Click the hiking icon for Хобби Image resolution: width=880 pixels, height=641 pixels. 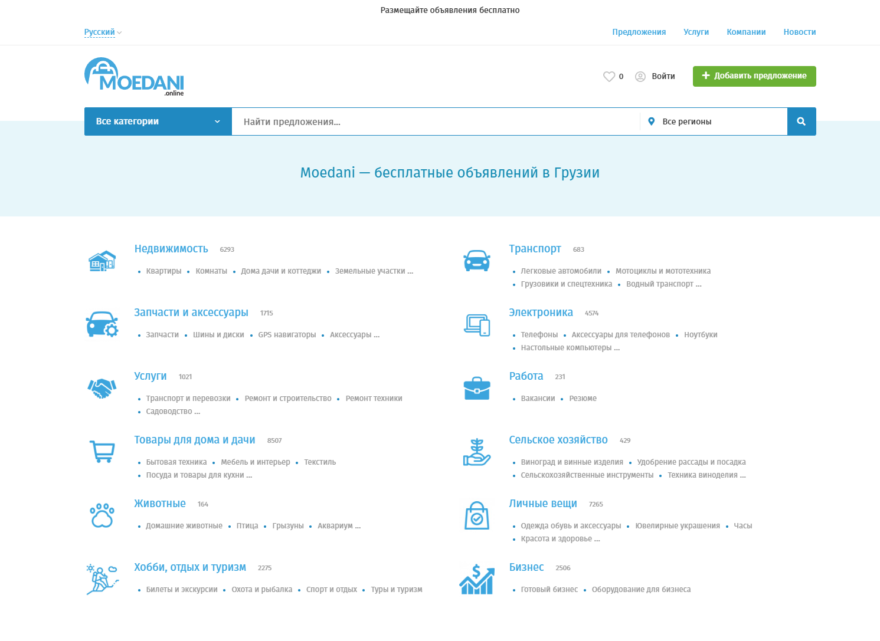102,579
